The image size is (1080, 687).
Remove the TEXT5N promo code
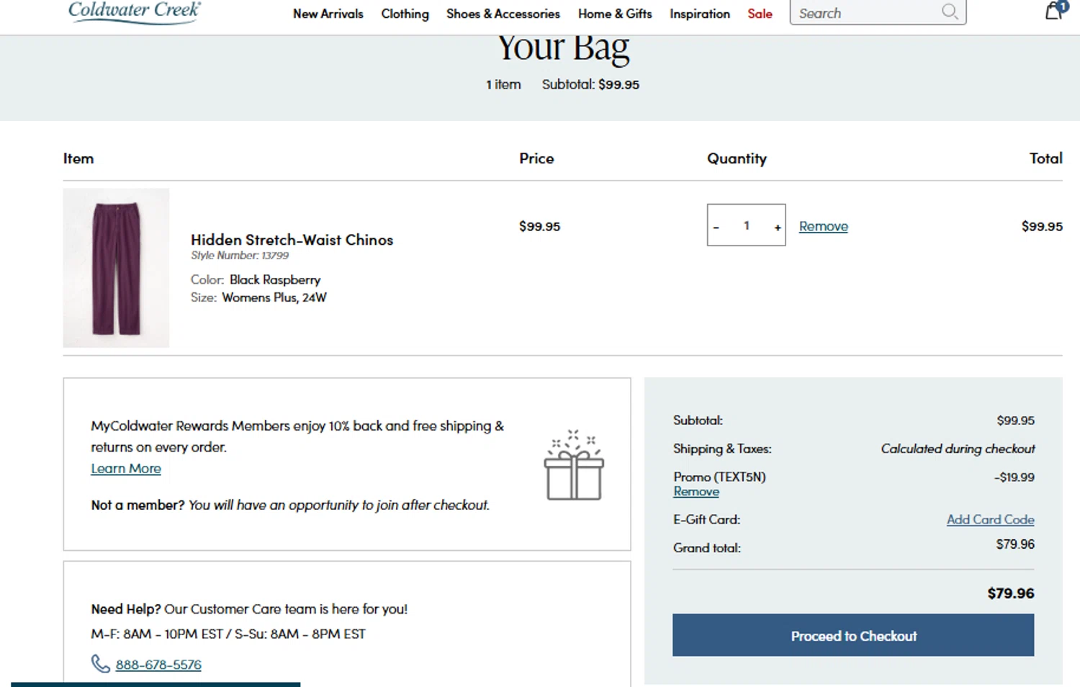tap(696, 491)
